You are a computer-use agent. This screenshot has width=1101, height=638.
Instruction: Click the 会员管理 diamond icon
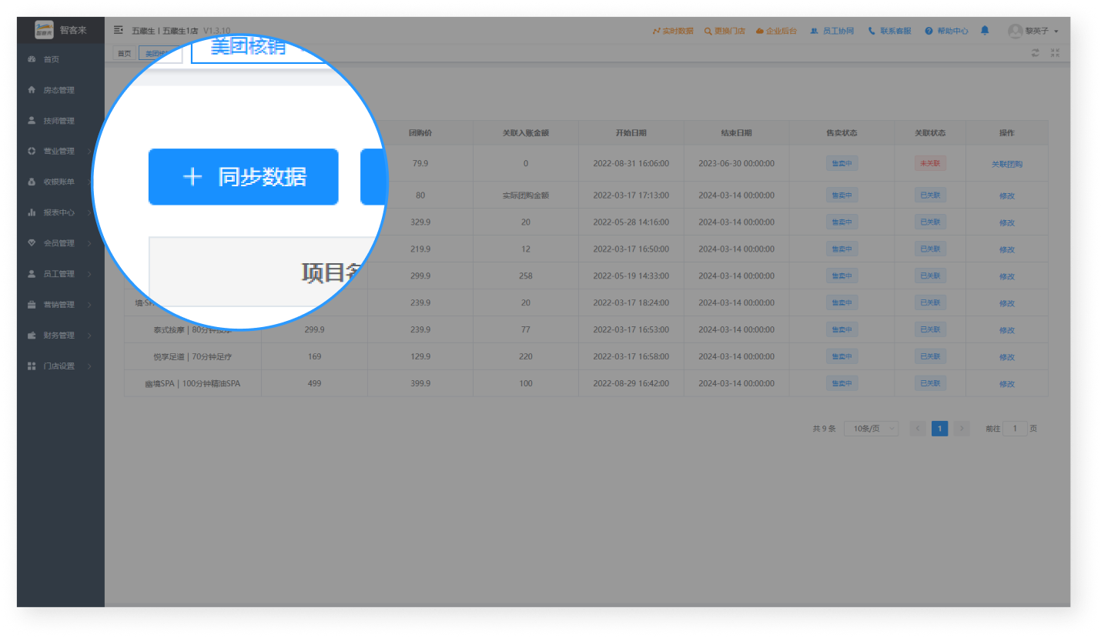point(32,243)
